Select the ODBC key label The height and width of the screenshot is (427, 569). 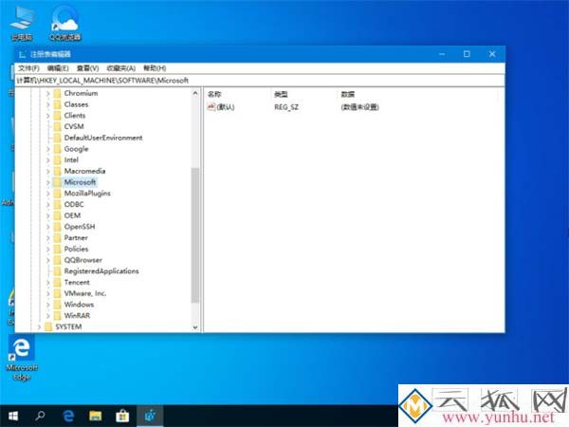(74, 204)
